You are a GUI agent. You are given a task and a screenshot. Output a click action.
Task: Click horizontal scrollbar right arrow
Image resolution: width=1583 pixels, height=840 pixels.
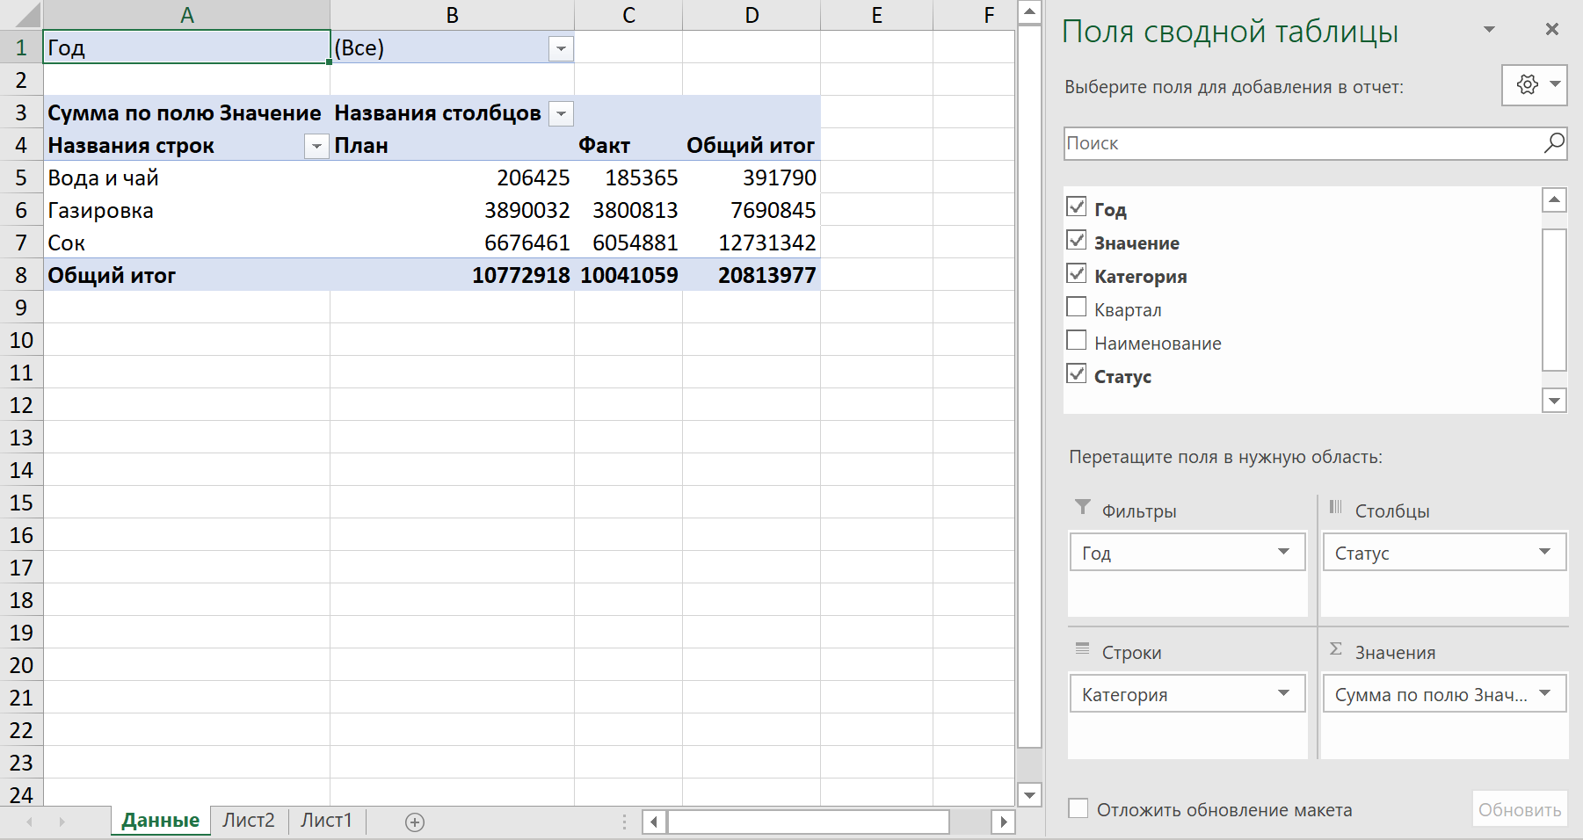[1004, 822]
